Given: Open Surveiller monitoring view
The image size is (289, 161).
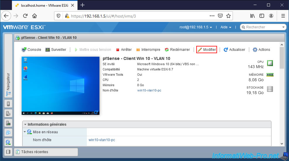Looking at the screenshot, I should click(x=56, y=50).
